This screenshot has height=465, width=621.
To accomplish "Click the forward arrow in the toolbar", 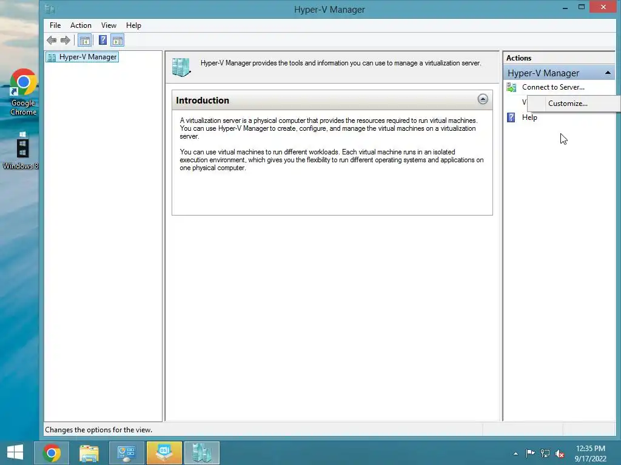I will (65, 40).
